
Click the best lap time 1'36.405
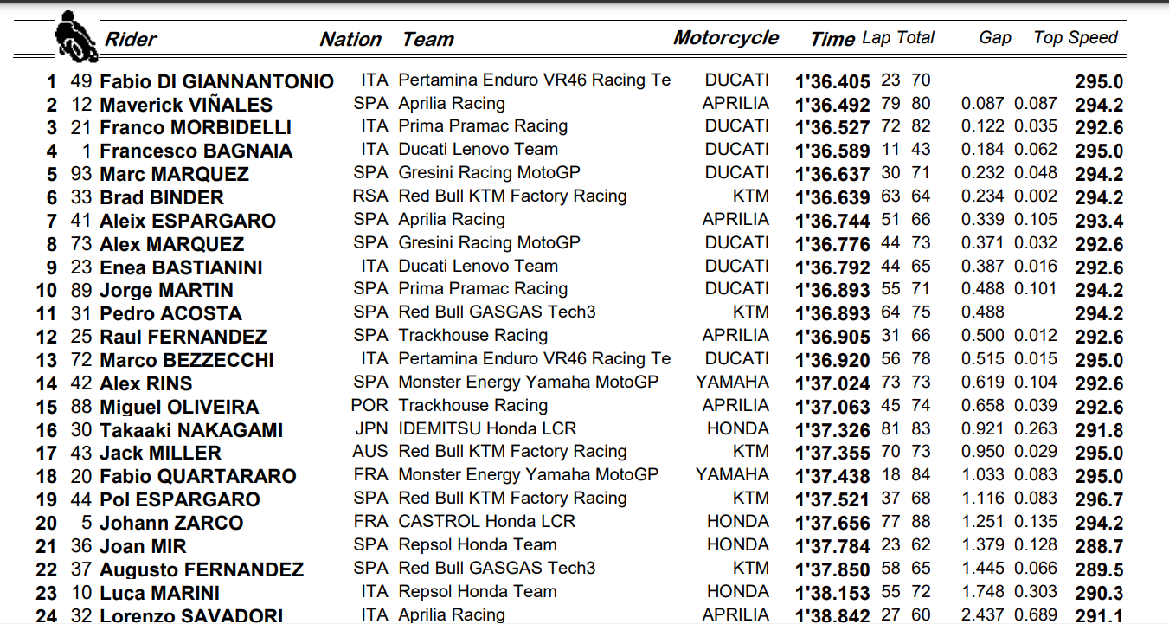(x=832, y=82)
